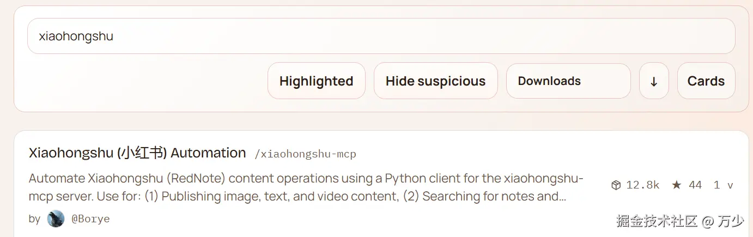Click the skill description text

click(305, 187)
